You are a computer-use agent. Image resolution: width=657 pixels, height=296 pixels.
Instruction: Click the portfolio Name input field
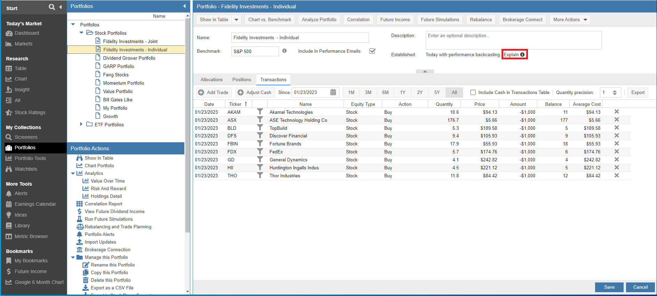(300, 37)
